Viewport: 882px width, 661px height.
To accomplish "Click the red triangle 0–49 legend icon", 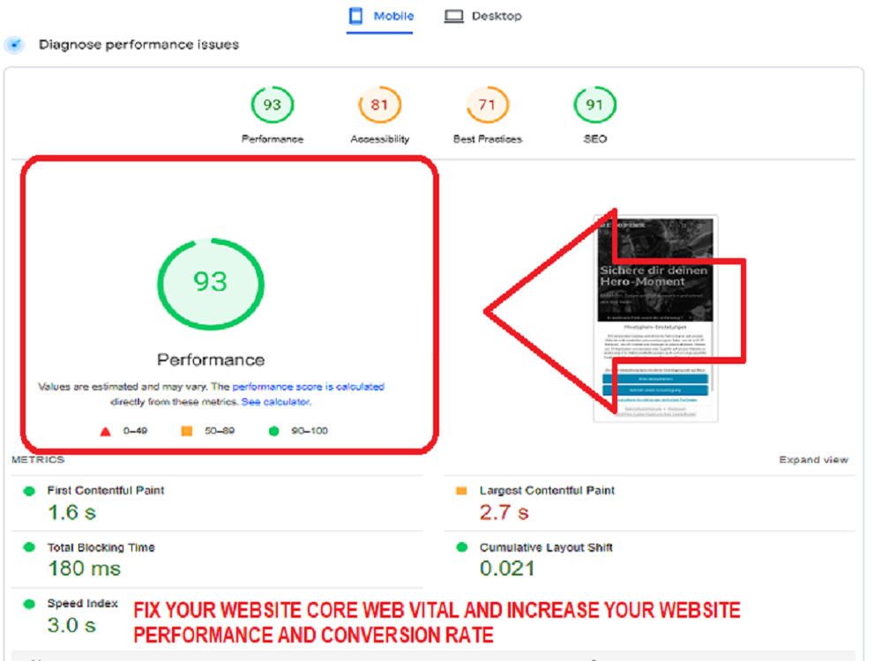I will [105, 432].
